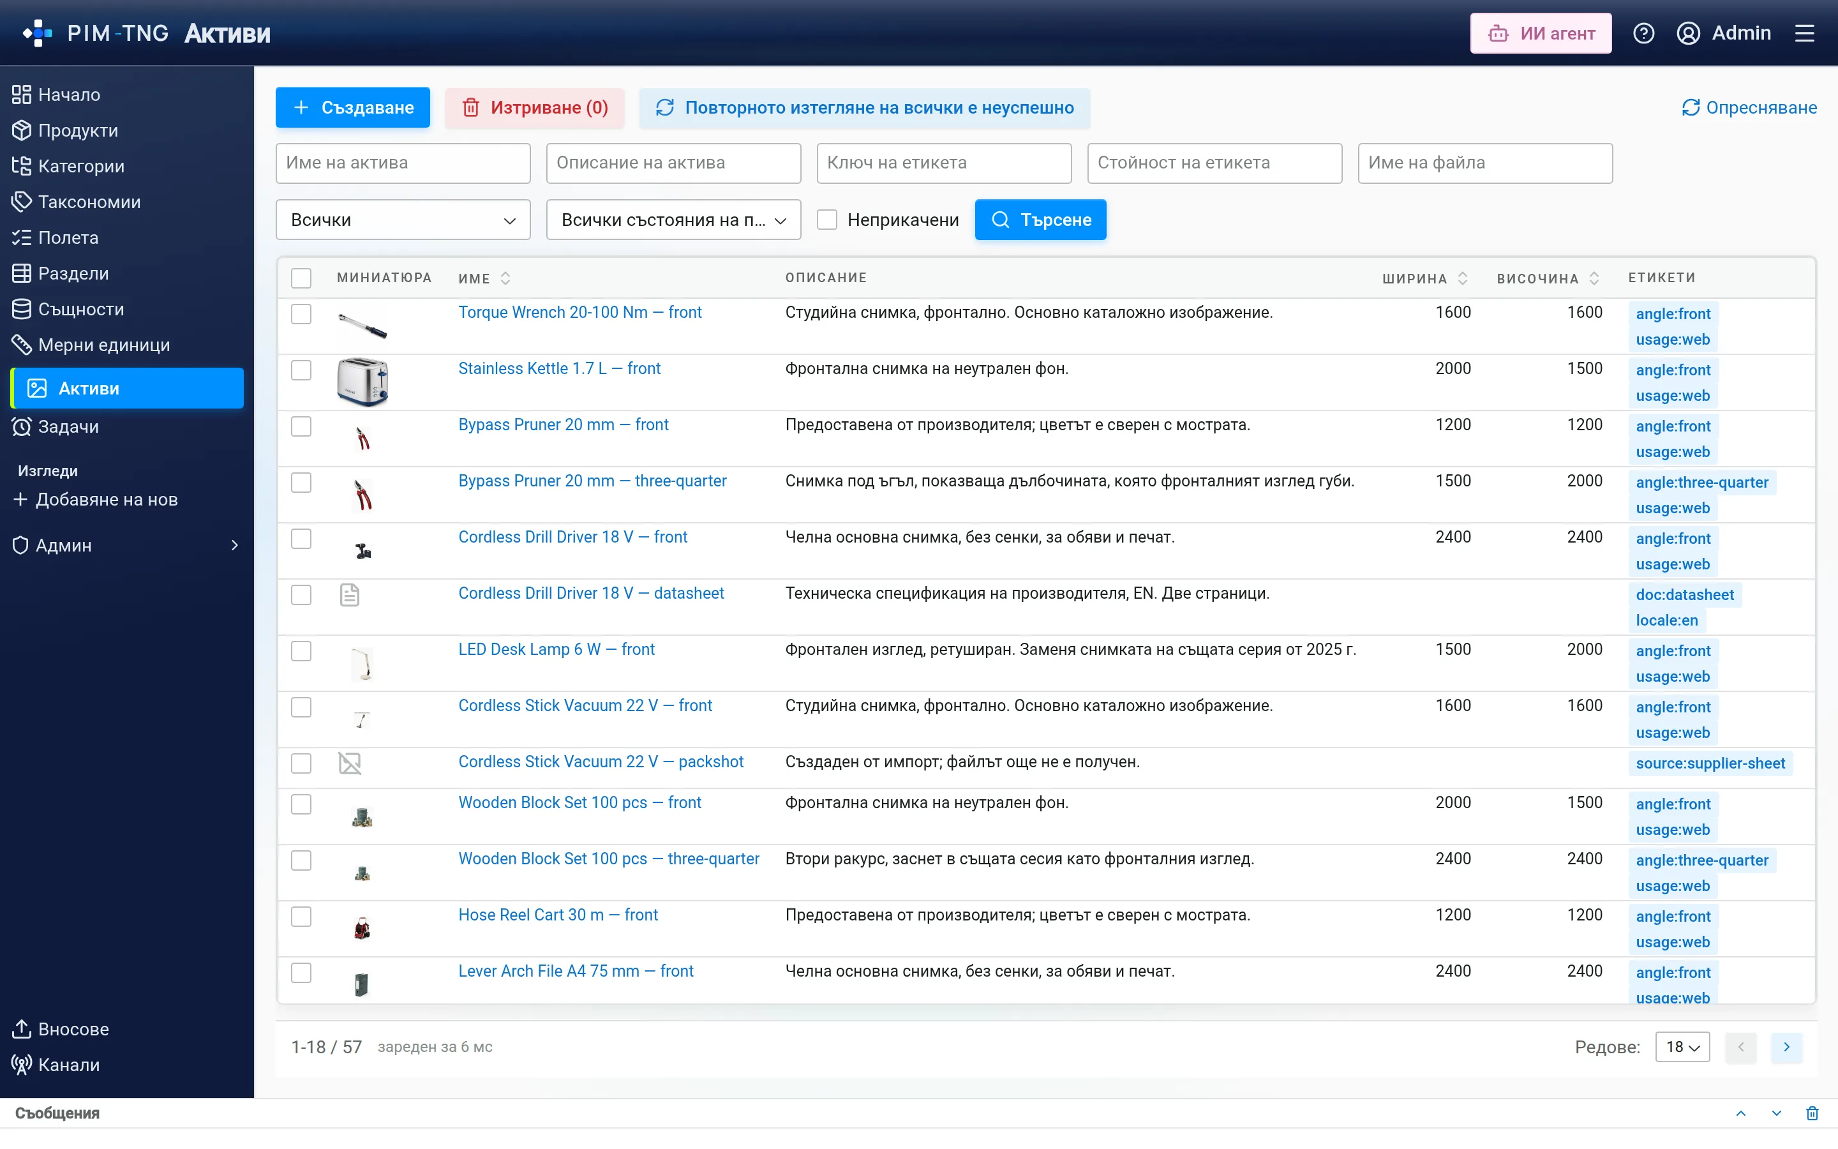Click the Изтриване (0) delete button
The image size is (1838, 1149).
click(535, 108)
